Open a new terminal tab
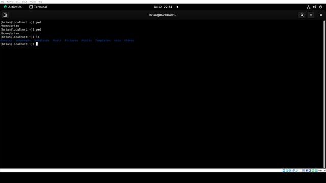The image size is (326, 183). (5, 15)
